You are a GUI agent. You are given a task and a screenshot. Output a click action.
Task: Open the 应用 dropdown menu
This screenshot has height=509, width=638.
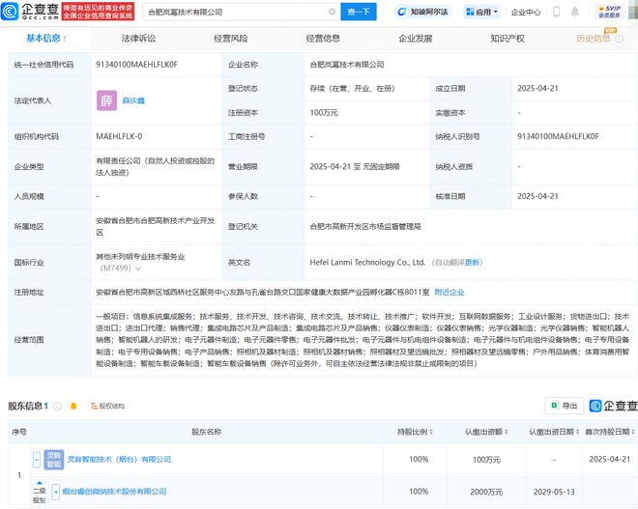482,12
